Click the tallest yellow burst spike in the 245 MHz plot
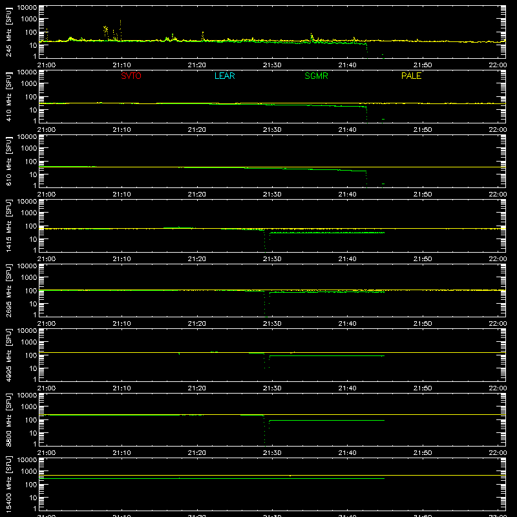The width and height of the screenshot is (517, 517). pyautogui.click(x=120, y=30)
